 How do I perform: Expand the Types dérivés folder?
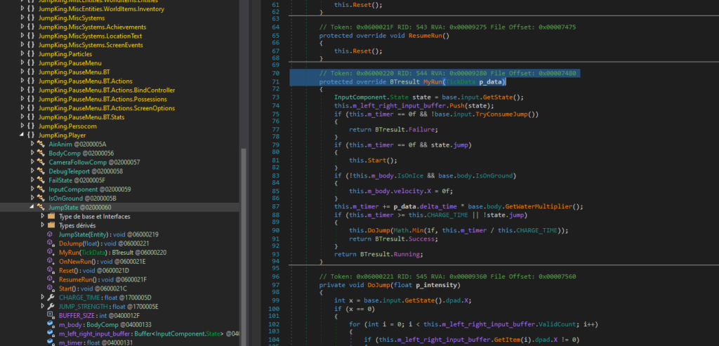point(43,225)
